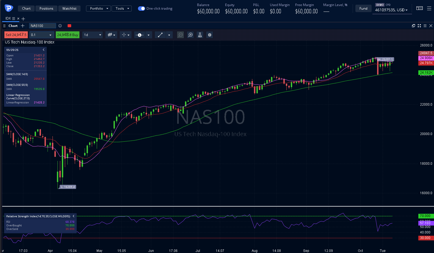Open the indicators flask icon

[200, 35]
